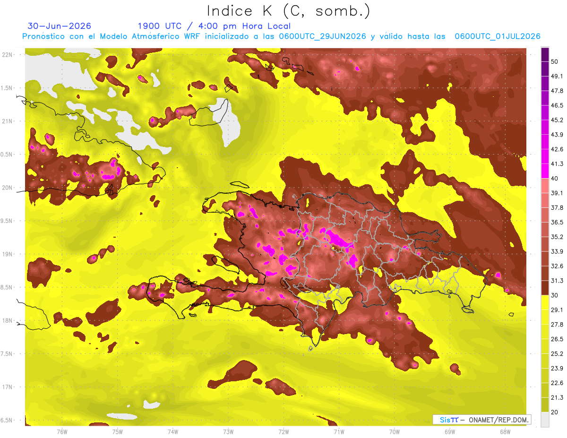The image size is (567, 438).
Task: Click the color scale value "43.9"
Action: coord(557,135)
